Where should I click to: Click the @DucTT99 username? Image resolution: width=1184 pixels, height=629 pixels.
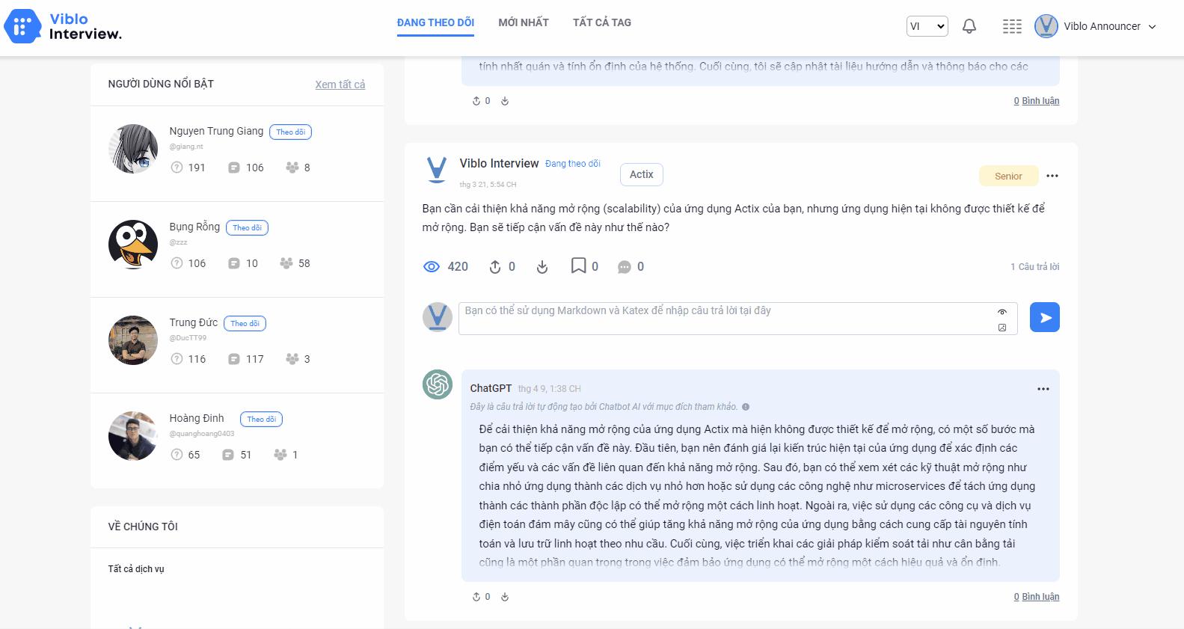tap(188, 338)
